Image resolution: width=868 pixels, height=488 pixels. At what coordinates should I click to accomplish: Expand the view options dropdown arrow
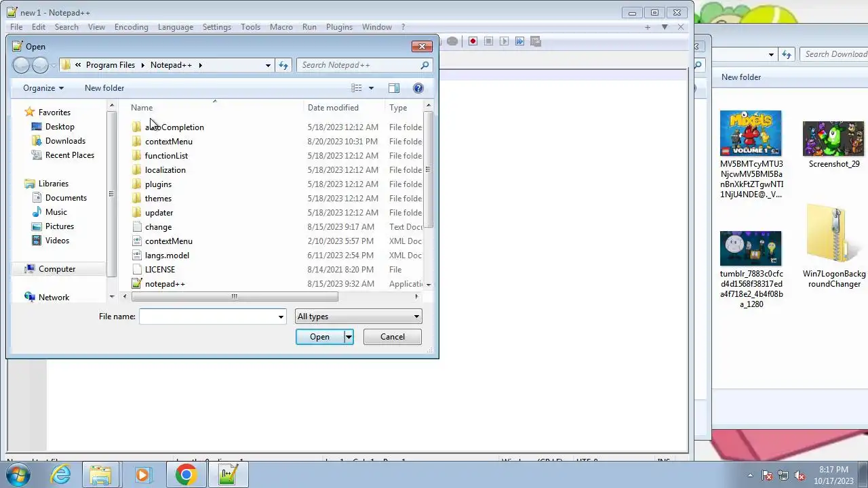pos(371,88)
